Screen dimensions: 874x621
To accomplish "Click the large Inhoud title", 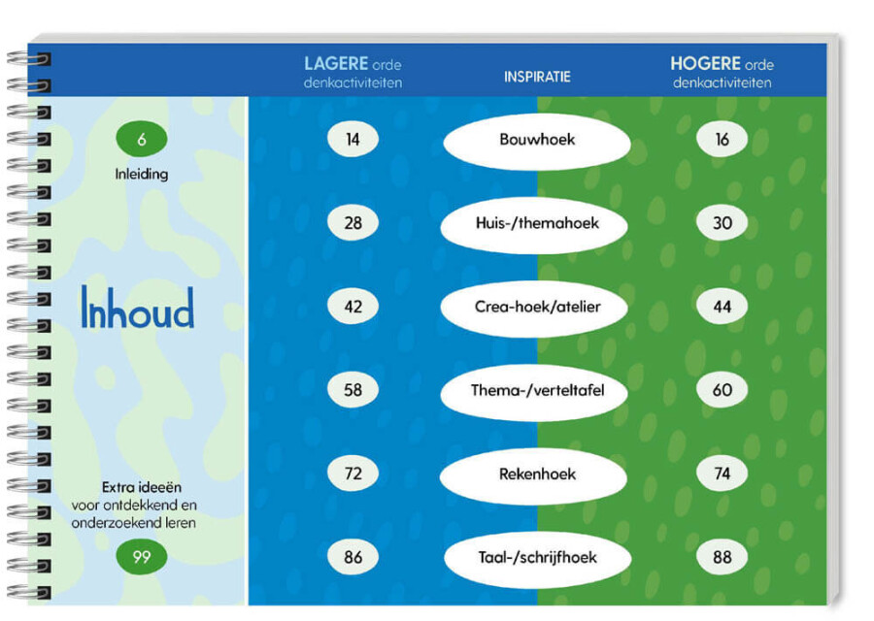I will point(137,310).
